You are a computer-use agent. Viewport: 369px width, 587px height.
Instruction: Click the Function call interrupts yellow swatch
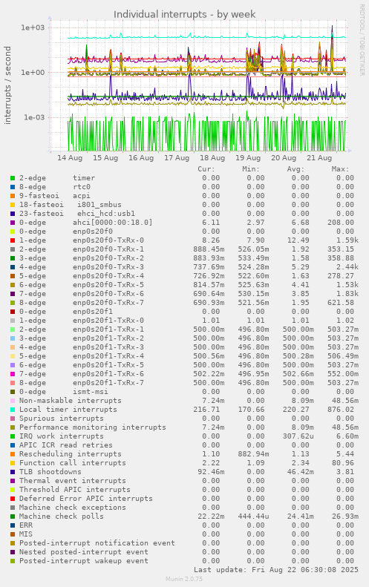pyautogui.click(x=13, y=463)
